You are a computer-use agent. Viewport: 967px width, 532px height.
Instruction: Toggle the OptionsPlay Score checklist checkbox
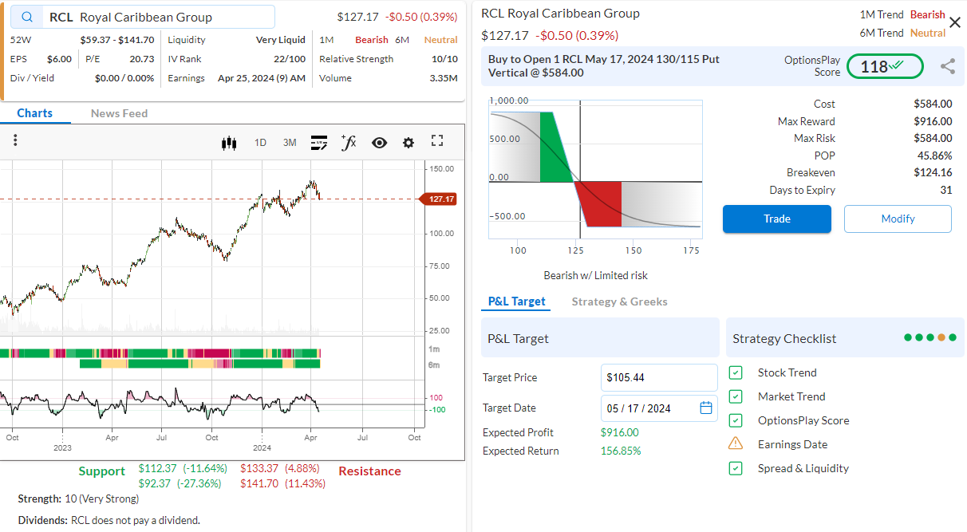(x=736, y=420)
